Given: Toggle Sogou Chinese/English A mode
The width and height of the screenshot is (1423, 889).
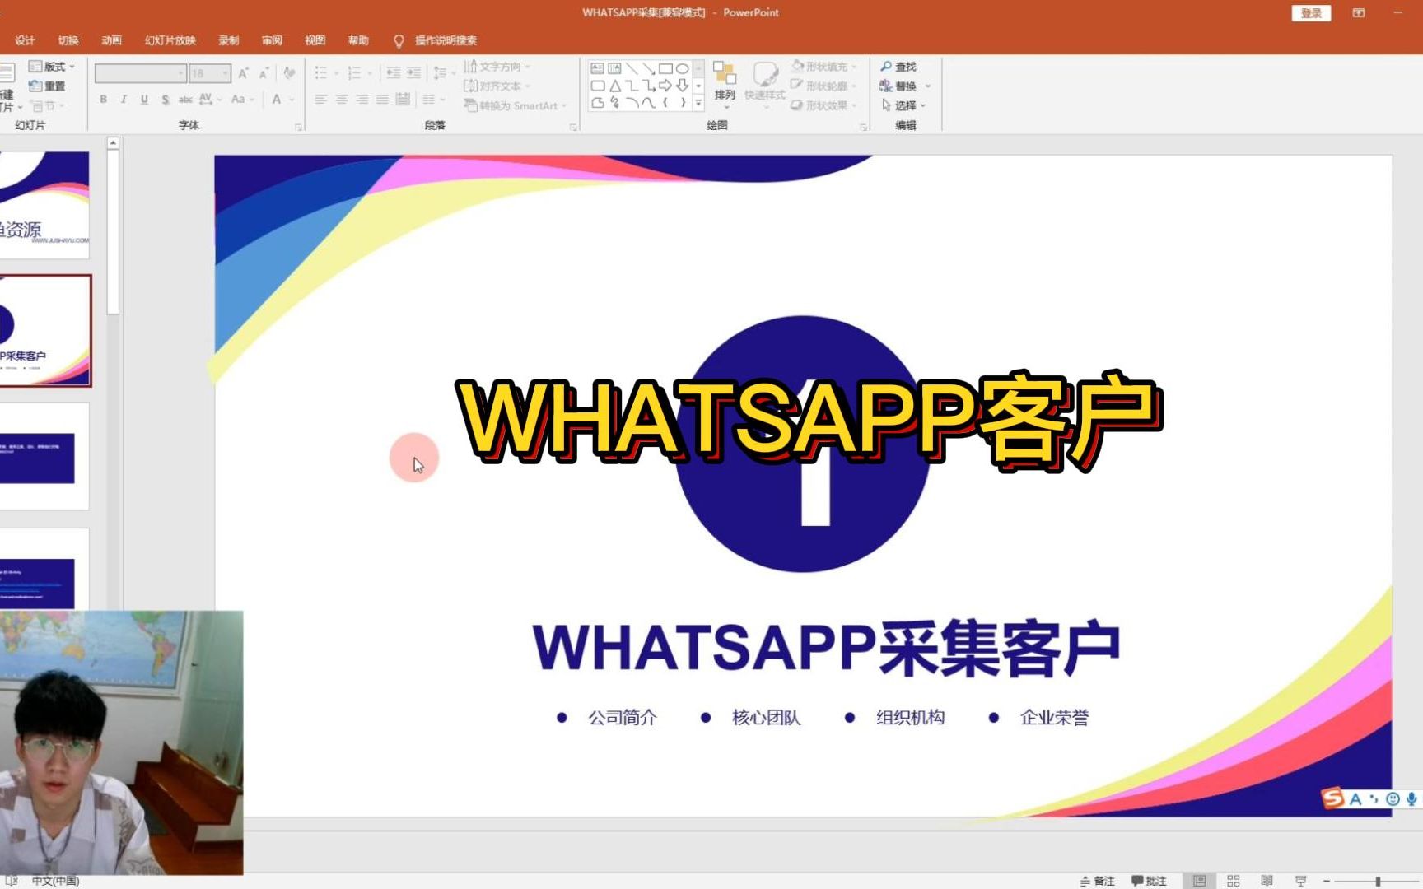Looking at the screenshot, I should click(x=1355, y=798).
